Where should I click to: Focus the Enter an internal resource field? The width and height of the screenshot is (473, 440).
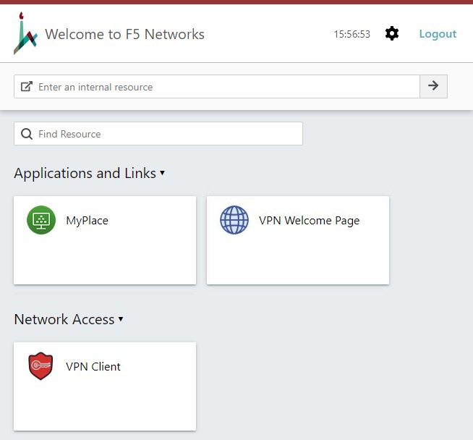coord(217,86)
